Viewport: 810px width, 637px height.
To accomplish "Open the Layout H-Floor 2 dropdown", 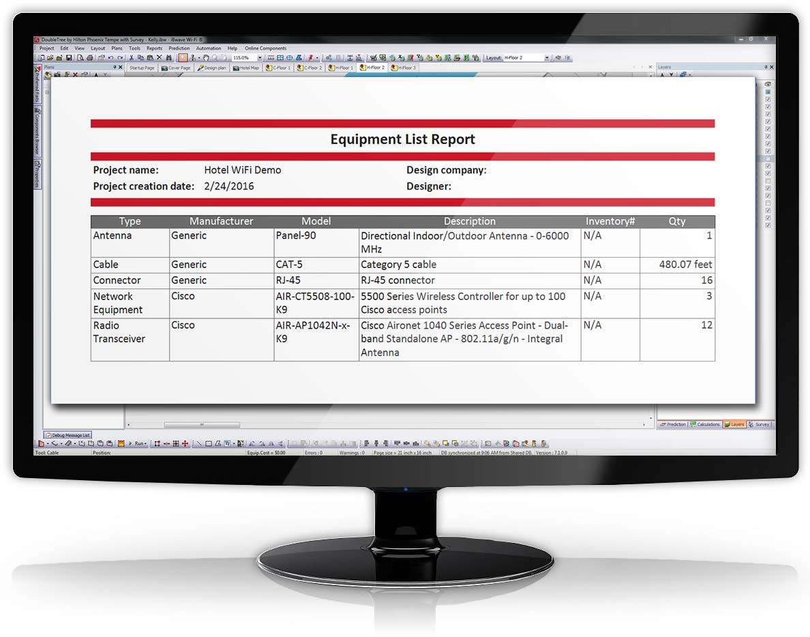I will 547,58.
